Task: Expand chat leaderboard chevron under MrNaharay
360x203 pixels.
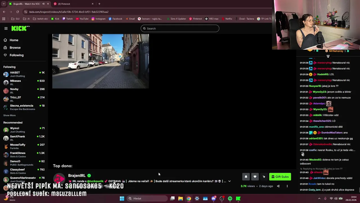Action: click(328, 56)
